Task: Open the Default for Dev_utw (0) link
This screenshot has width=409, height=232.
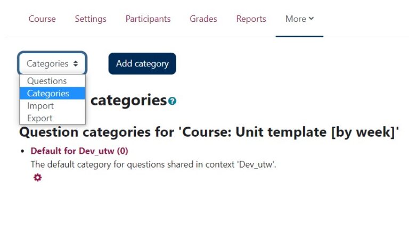Action: click(x=79, y=151)
